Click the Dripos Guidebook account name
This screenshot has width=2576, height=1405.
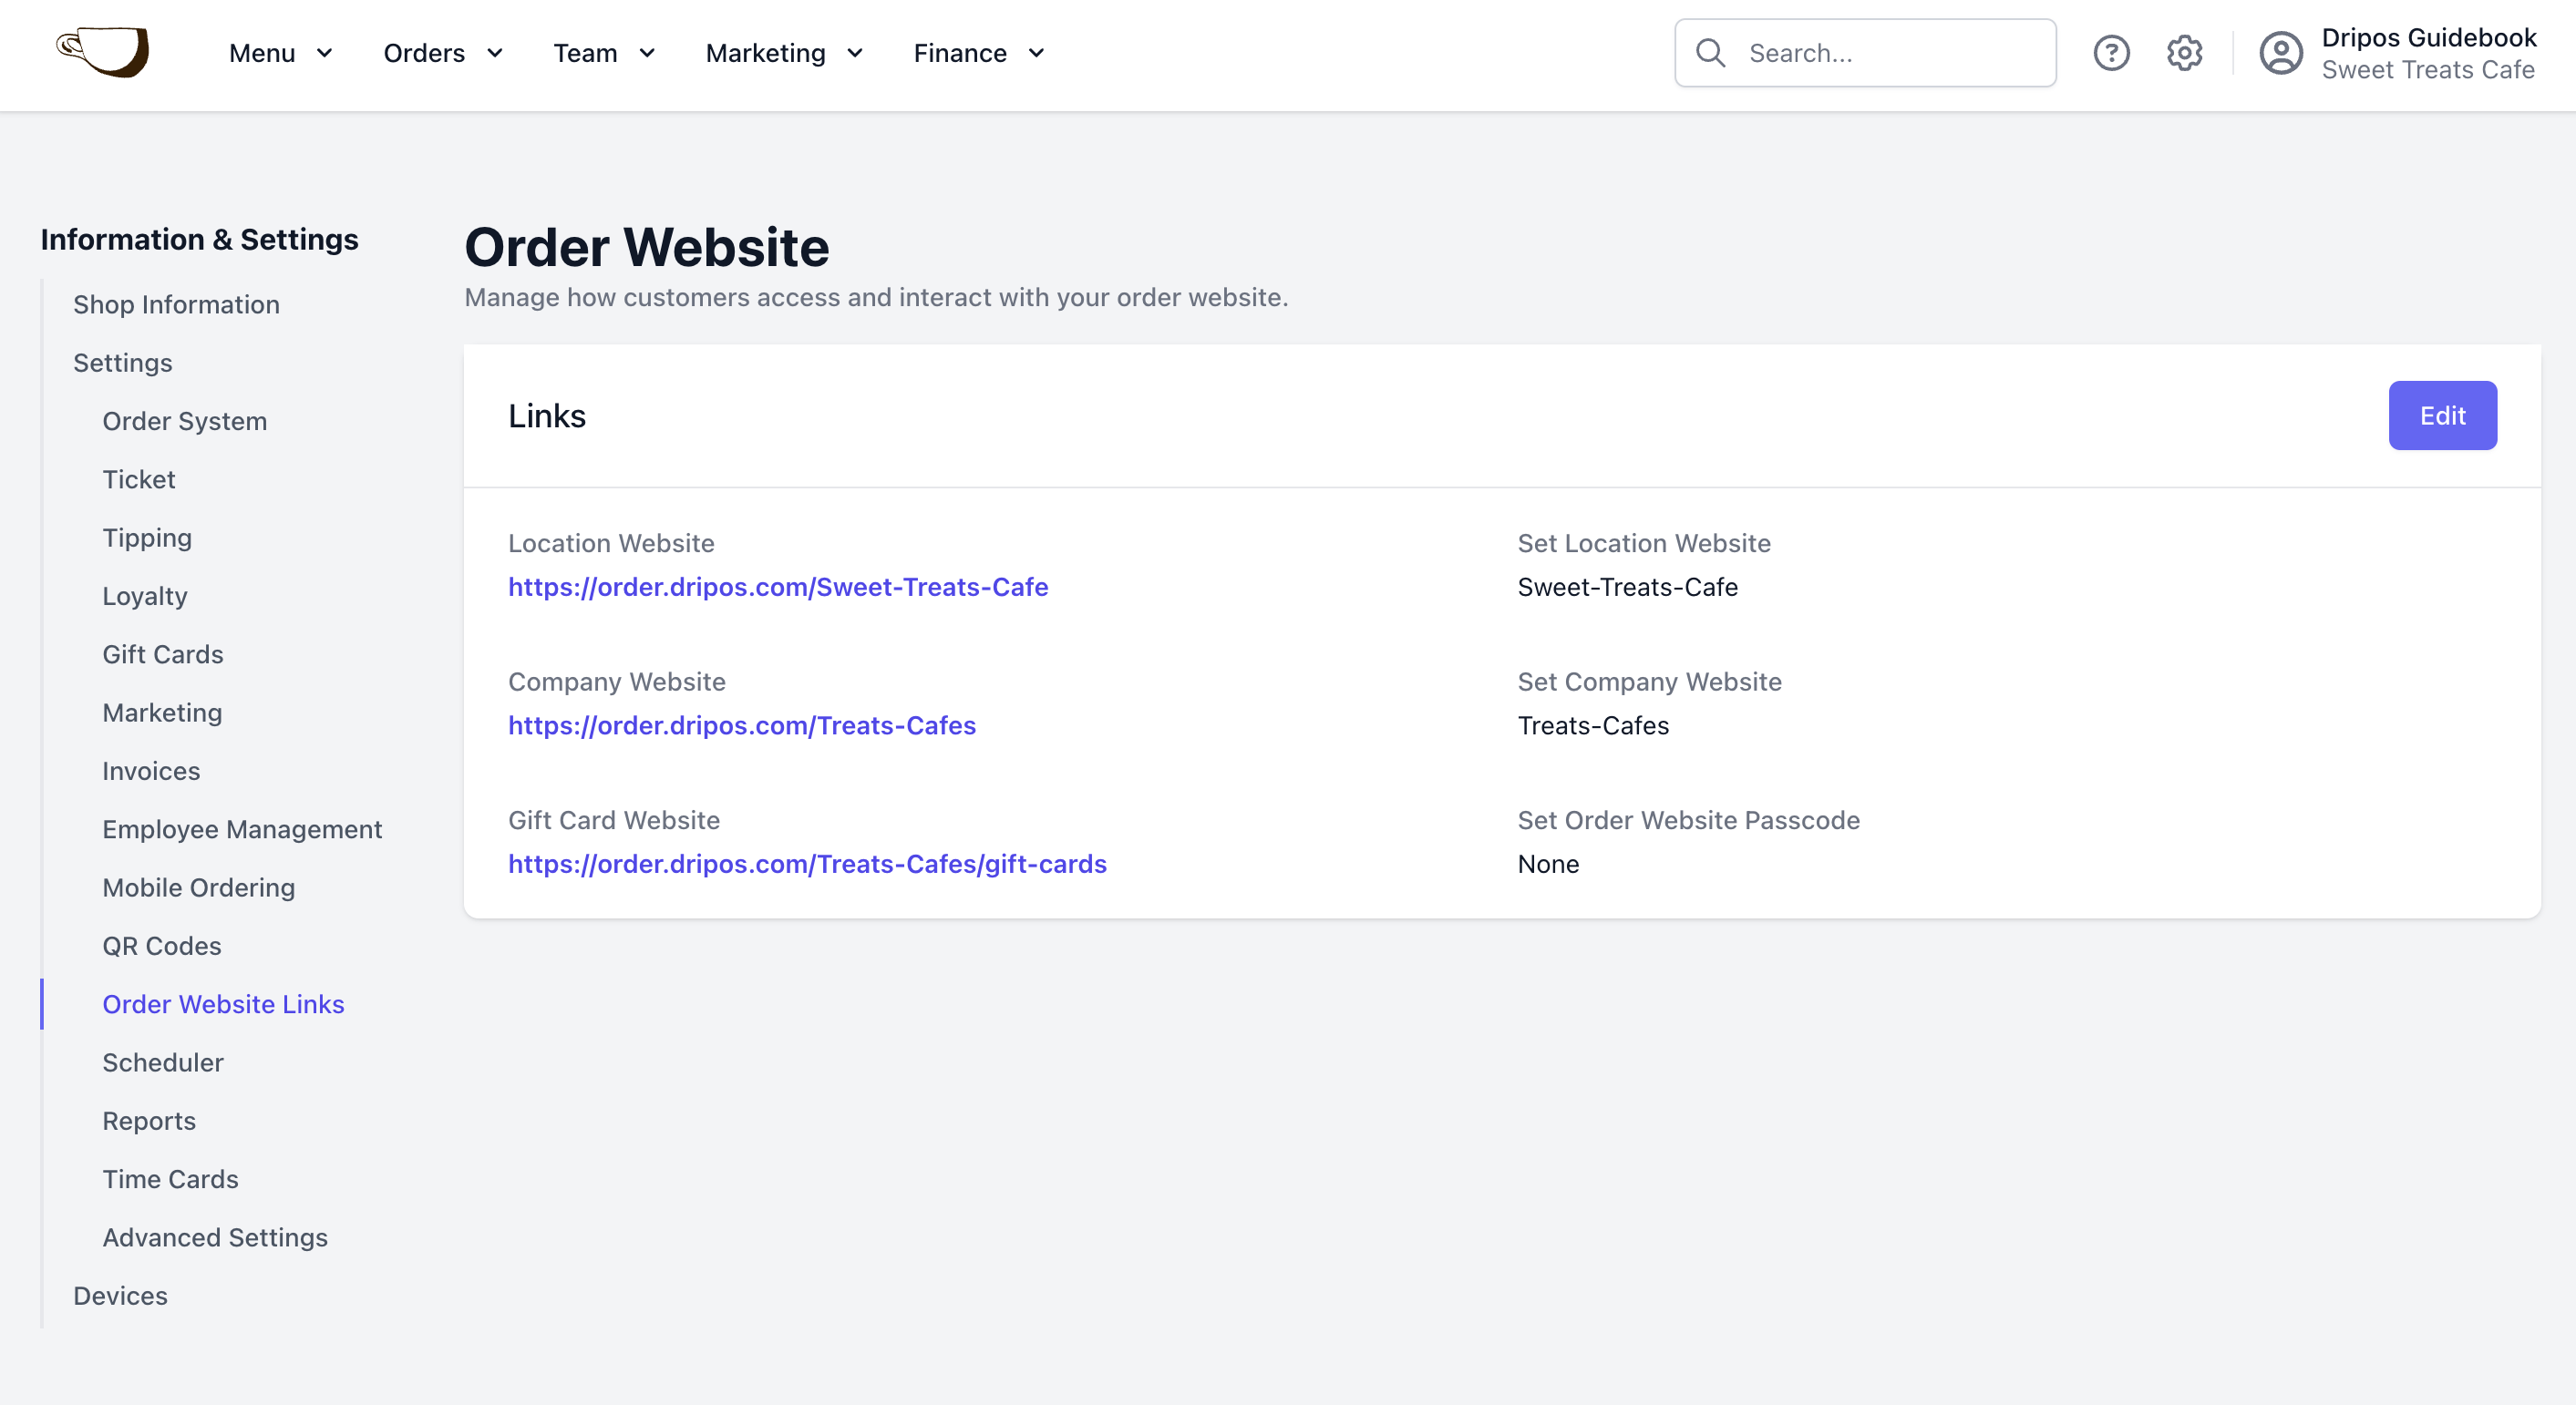2429,37
